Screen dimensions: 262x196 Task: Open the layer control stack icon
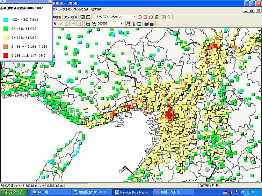(x=147, y=24)
